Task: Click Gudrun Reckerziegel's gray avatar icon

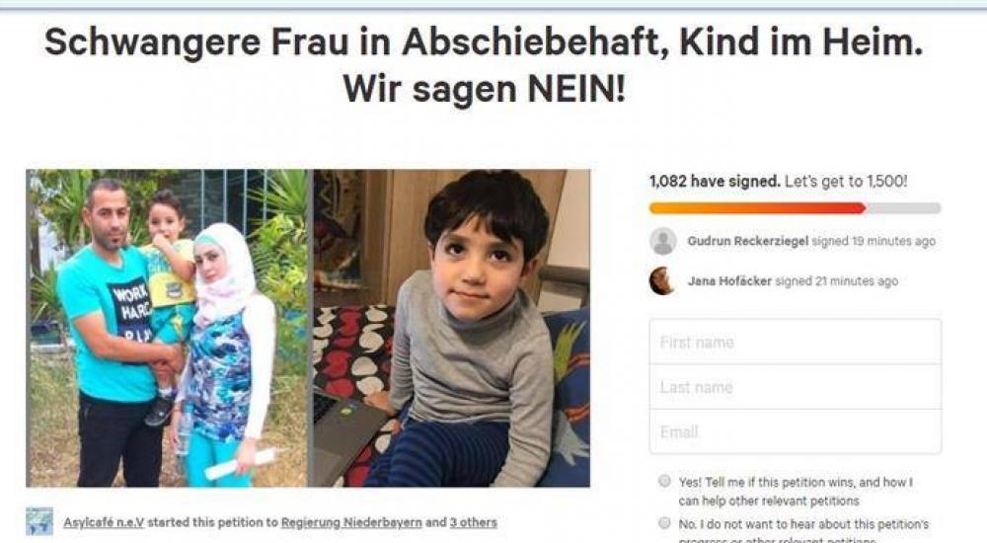Action: click(663, 241)
